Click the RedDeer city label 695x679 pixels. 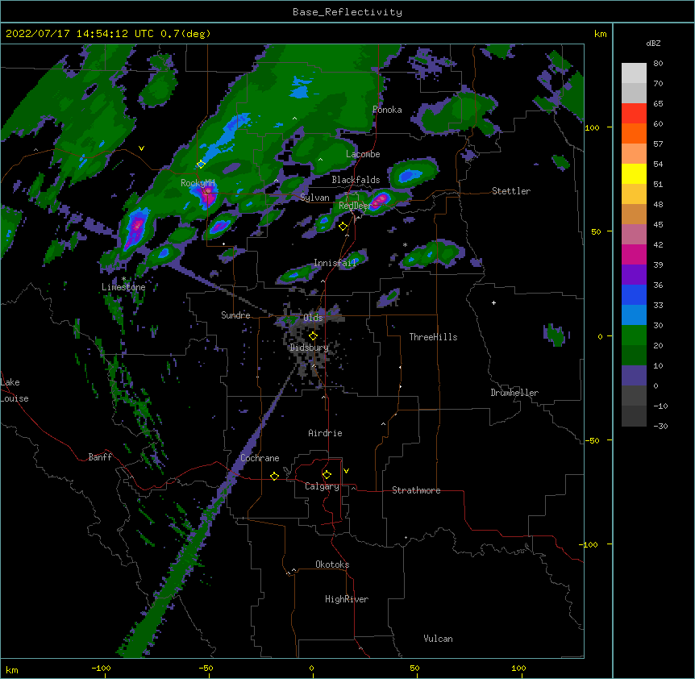pyautogui.click(x=355, y=206)
